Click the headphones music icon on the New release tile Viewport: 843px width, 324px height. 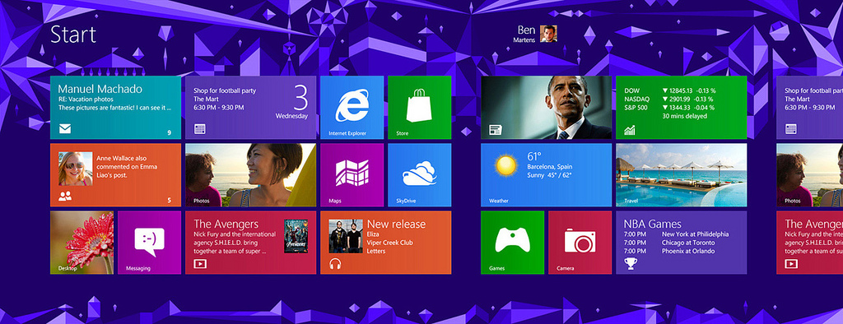click(336, 264)
